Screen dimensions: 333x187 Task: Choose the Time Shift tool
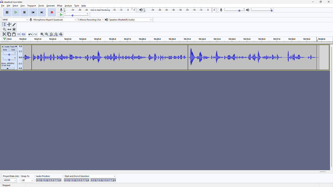pos(9,29)
